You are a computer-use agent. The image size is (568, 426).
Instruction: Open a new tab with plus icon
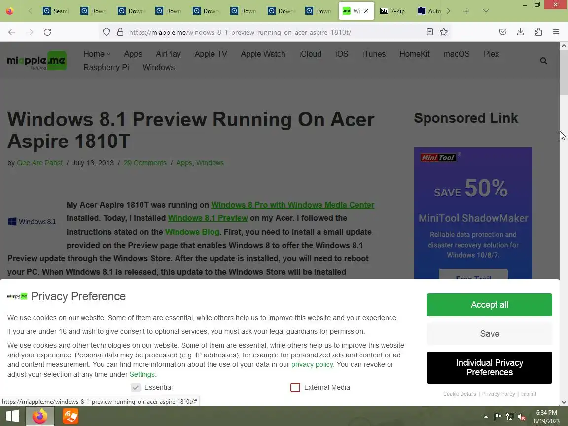tap(466, 11)
